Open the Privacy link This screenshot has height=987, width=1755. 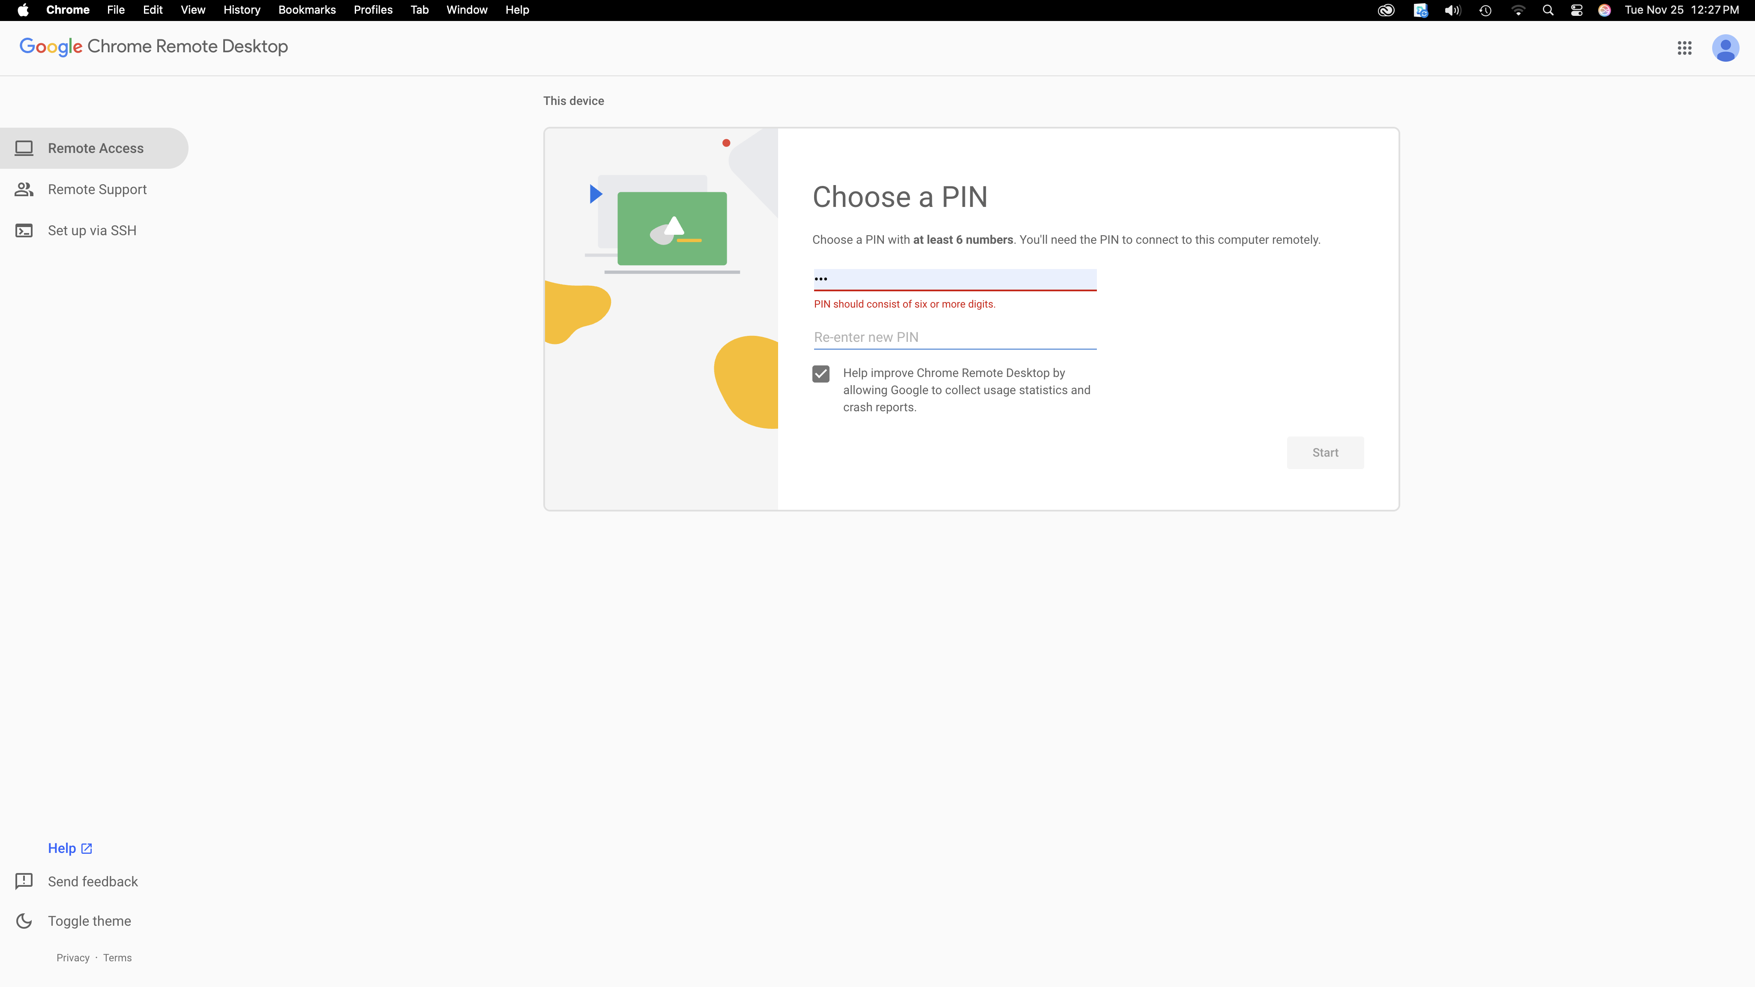point(73,957)
